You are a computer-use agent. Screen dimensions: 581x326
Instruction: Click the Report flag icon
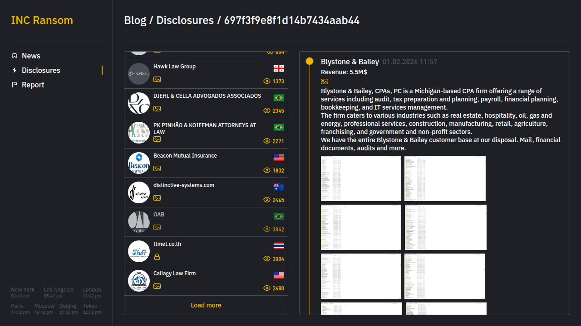click(15, 85)
